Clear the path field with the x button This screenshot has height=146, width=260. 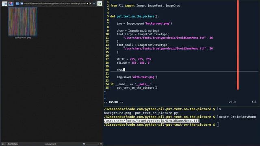tap(88, 4)
